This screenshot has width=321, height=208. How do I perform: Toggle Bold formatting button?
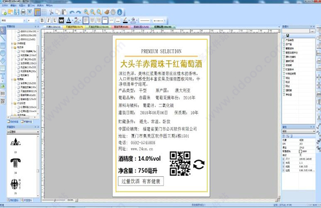click(42, 20)
